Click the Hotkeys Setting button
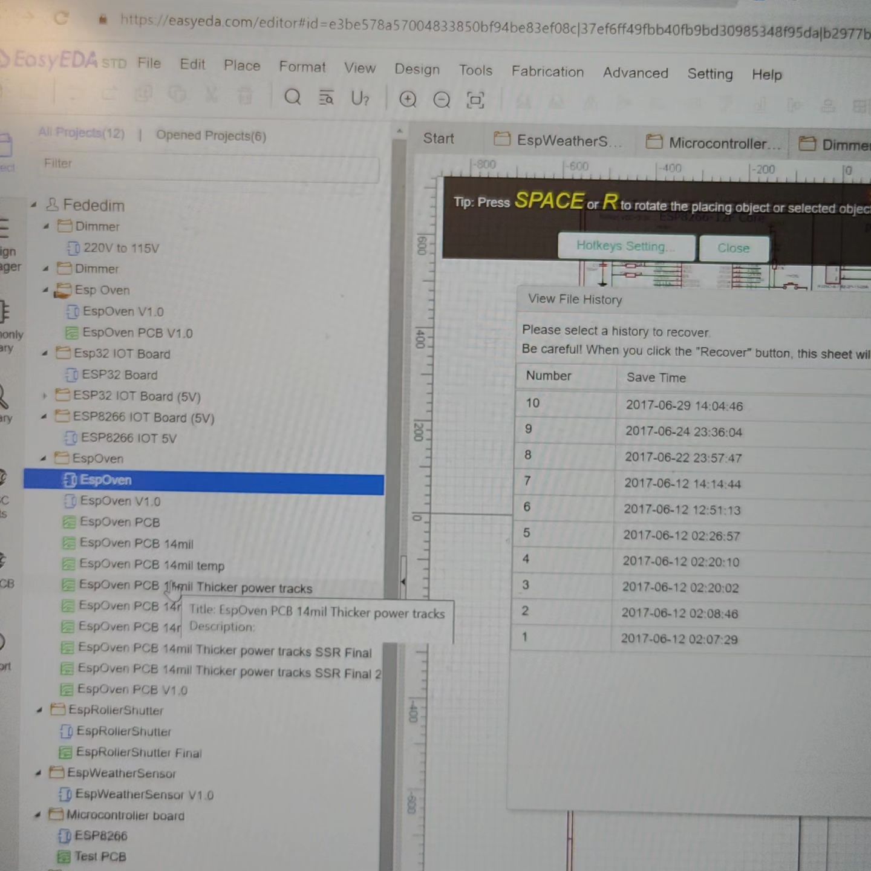Viewport: 871px width, 871px height. (626, 246)
